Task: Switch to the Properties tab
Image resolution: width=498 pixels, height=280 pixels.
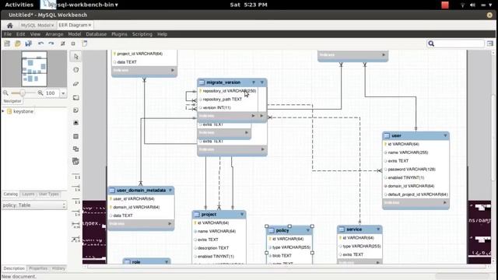Action: pos(38,268)
